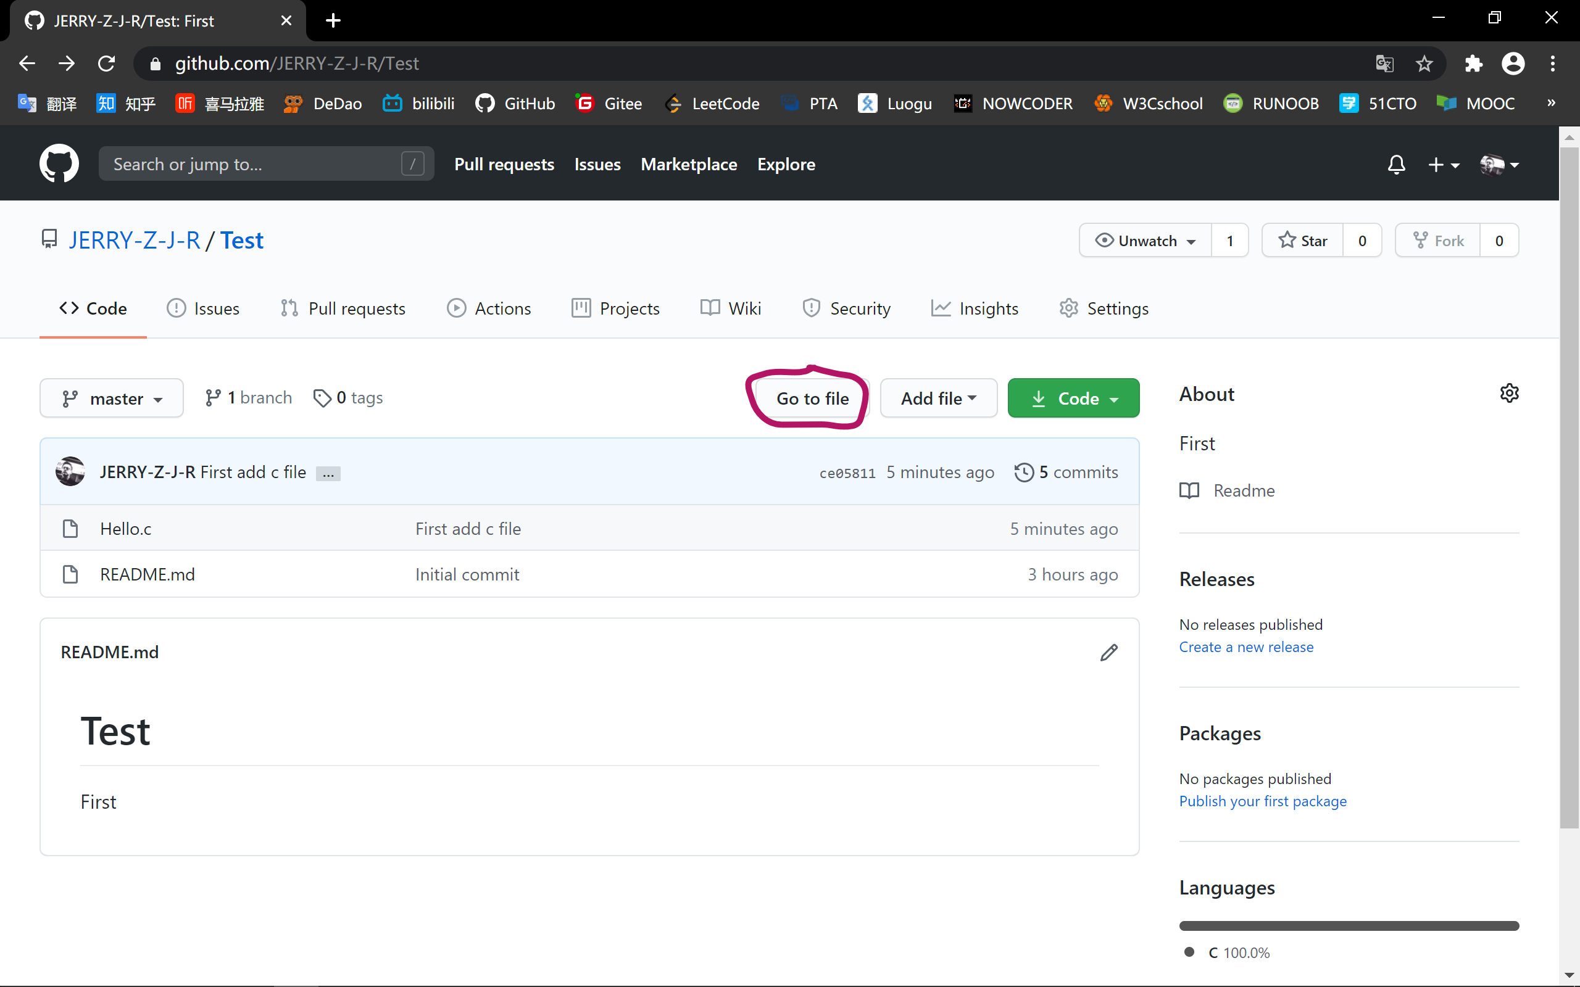Open the master branch selector

(x=112, y=399)
